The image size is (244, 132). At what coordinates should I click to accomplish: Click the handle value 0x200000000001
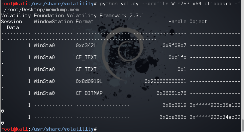[166, 81]
